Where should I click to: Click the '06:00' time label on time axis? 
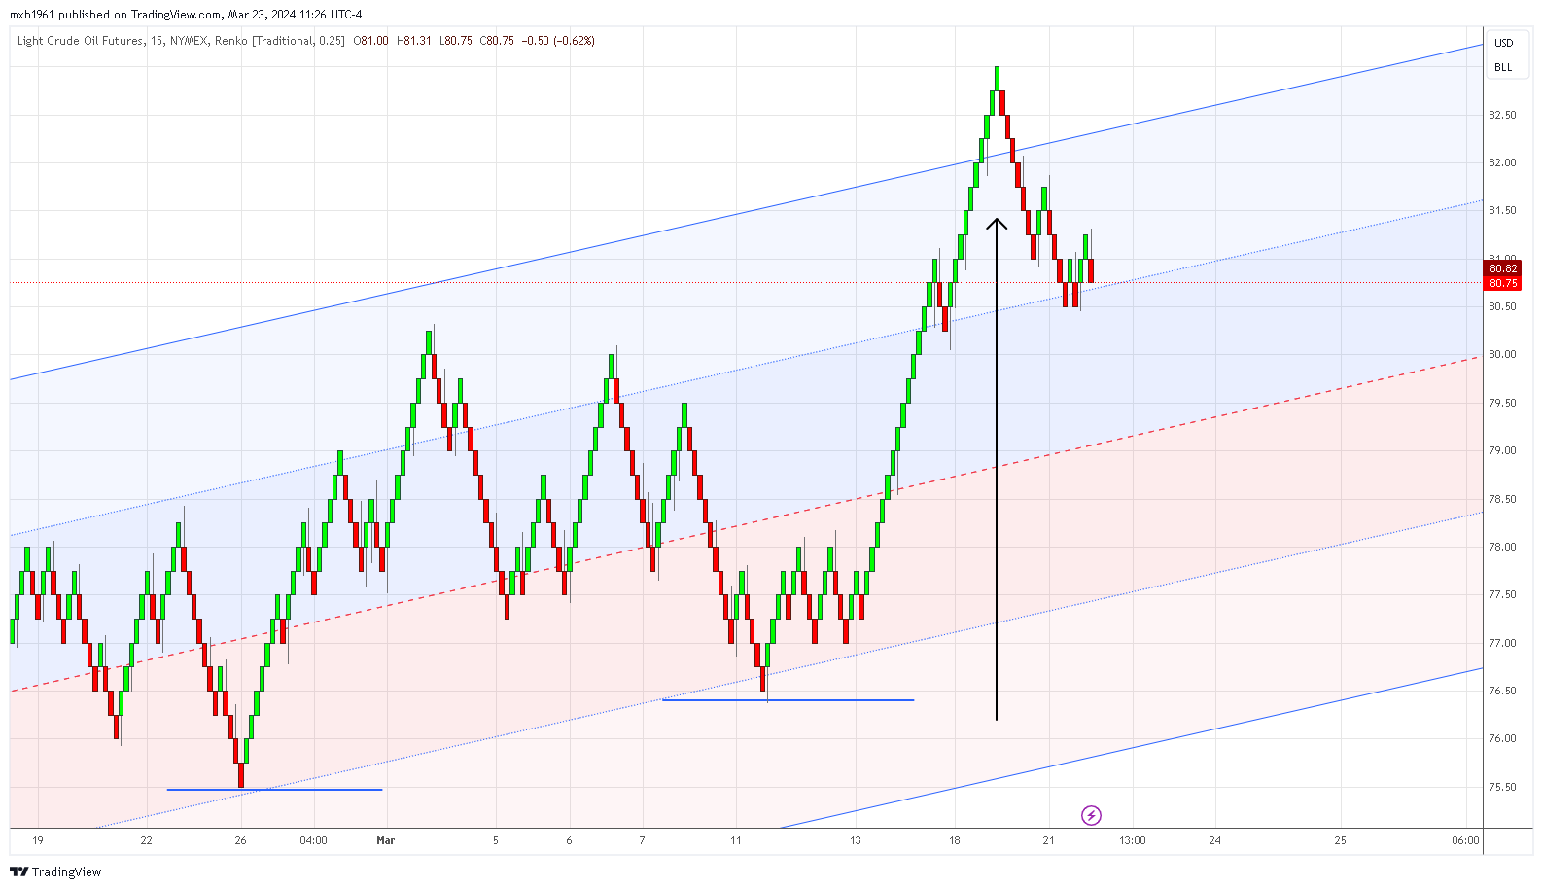point(1465,840)
